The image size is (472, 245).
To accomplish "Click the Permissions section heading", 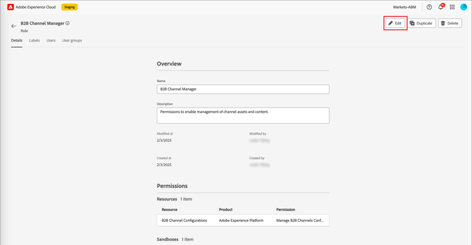I will [172, 186].
